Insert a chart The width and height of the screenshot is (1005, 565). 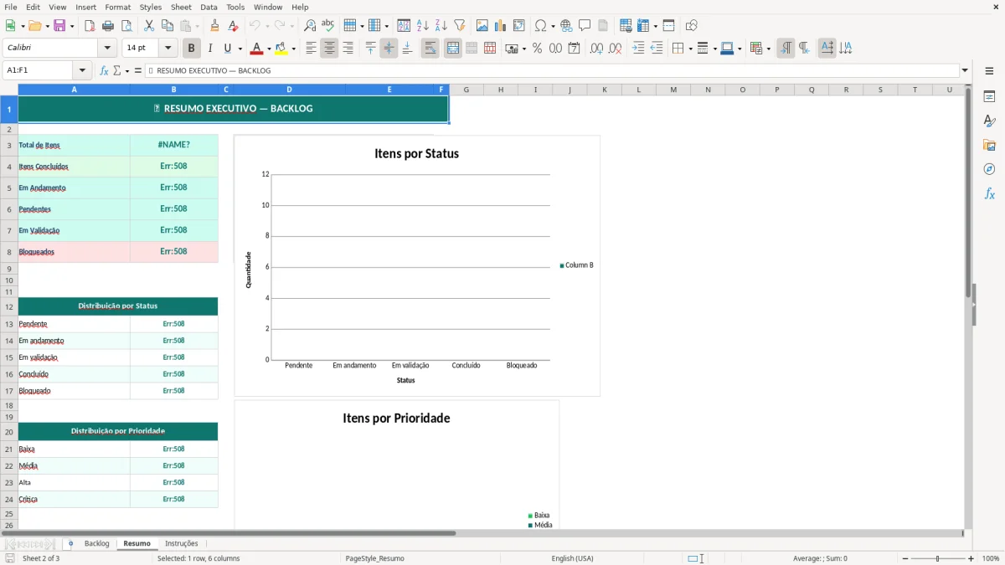click(501, 26)
